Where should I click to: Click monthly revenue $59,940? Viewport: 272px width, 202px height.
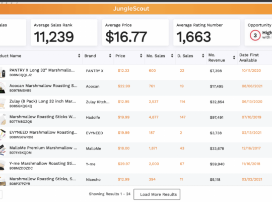(217, 164)
